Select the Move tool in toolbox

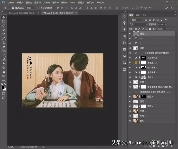[4, 17]
